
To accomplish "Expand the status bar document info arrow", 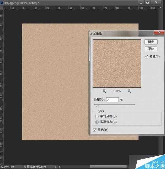I will [x=56, y=167].
